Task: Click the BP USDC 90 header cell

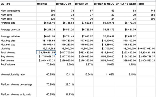Action: tap(65, 4)
